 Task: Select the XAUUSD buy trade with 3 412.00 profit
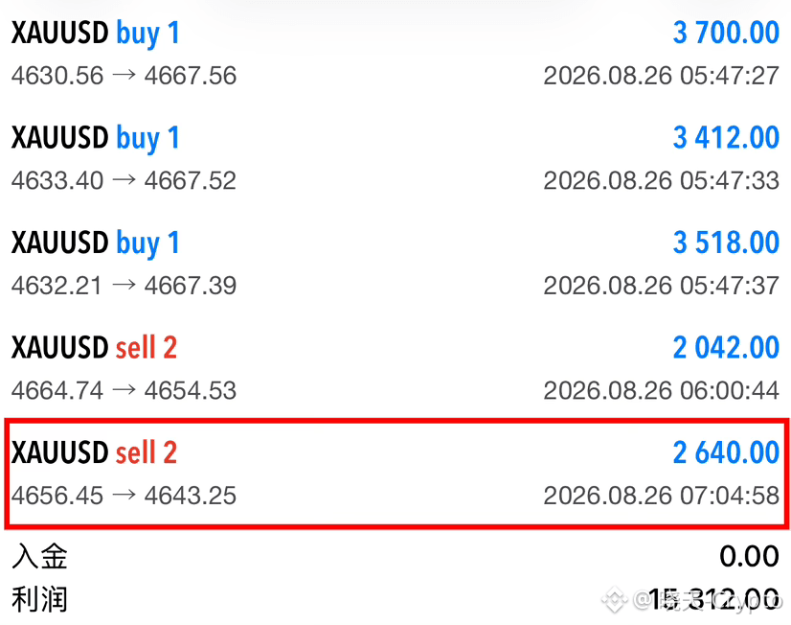tap(395, 158)
